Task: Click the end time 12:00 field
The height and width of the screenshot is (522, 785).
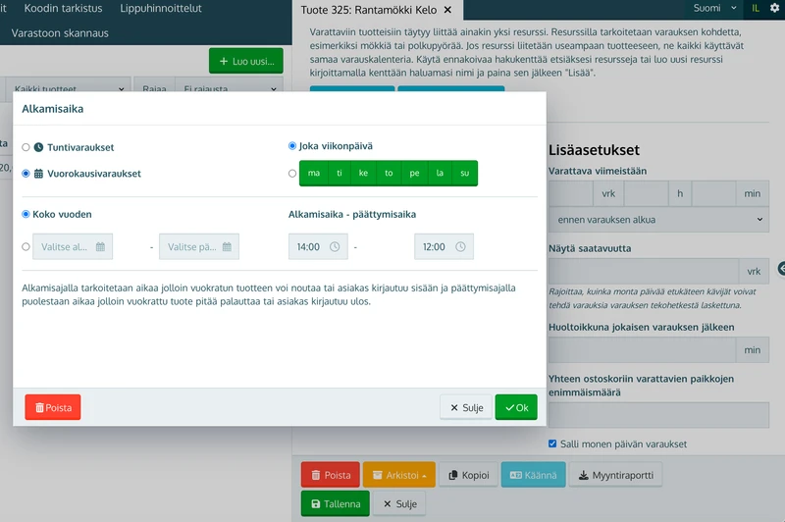Action: 445,246
